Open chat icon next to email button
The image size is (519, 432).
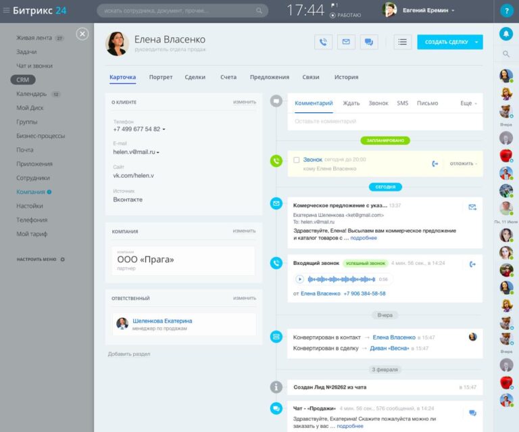pos(369,42)
